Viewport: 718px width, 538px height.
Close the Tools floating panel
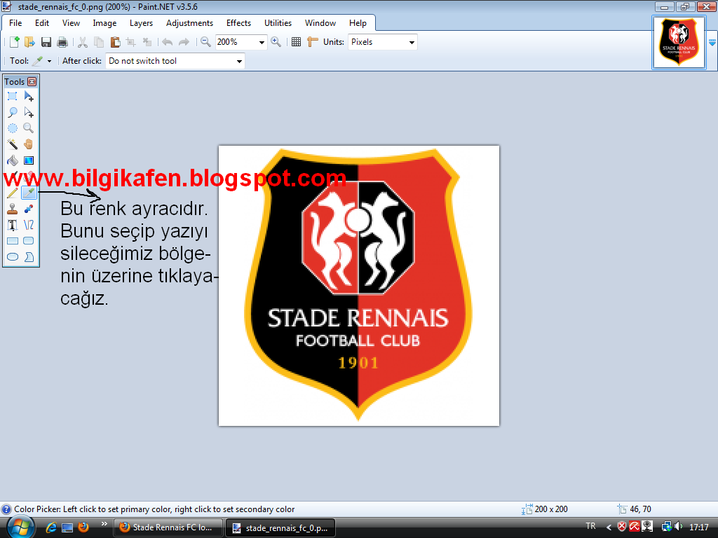point(32,81)
